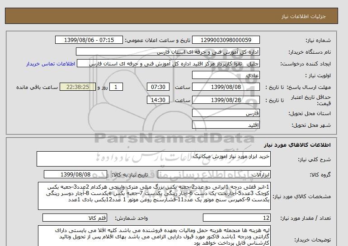348x246 pixels.
Task: Select the quantity field showing 12
Action: point(236,218)
